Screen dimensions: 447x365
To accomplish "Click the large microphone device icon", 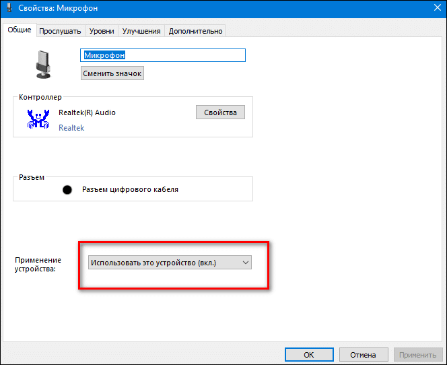I will point(43,65).
